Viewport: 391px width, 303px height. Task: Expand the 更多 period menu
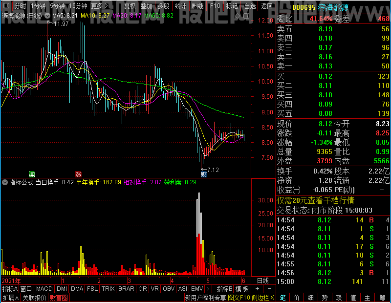tap(100, 6)
